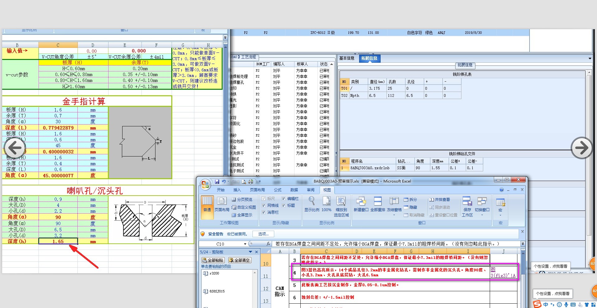Go to the previous image with left arrow

tap(15, 148)
